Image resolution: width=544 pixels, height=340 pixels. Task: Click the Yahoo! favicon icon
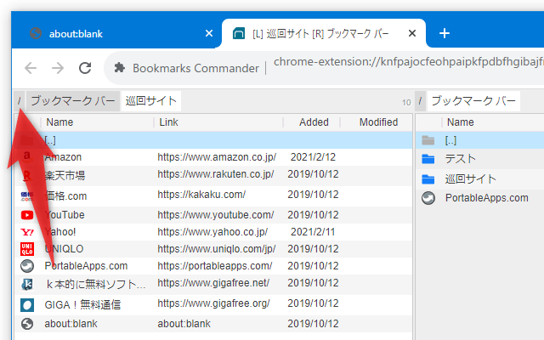[x=27, y=232]
